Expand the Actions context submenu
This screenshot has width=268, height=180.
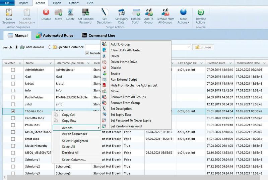tap(76, 128)
